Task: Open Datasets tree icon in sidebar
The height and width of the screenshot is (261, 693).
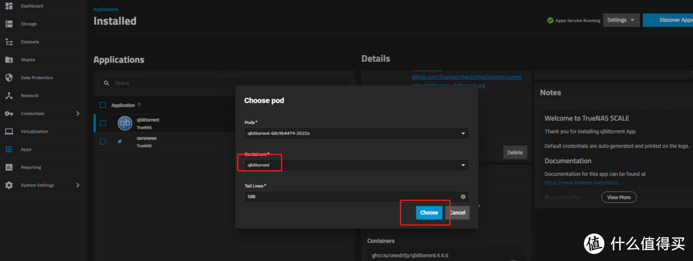Action: click(9, 42)
